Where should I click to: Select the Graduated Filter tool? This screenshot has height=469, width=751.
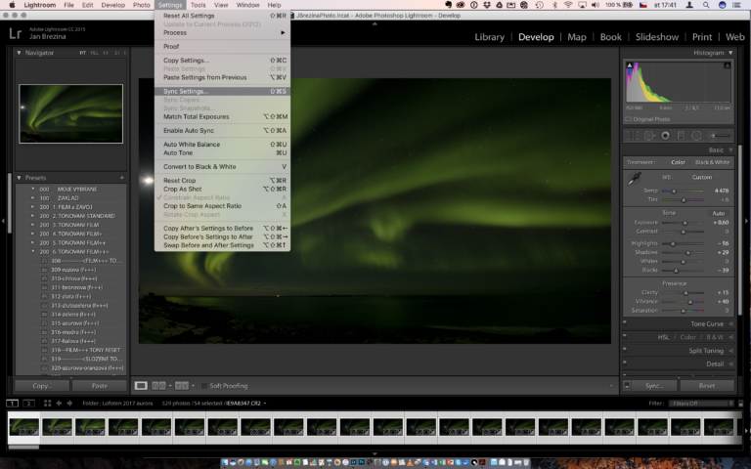[x=681, y=135]
